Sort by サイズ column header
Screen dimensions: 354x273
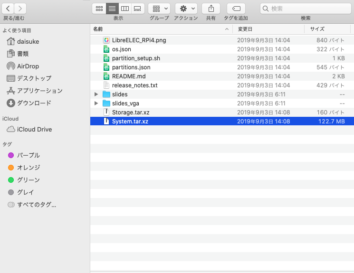(327, 29)
